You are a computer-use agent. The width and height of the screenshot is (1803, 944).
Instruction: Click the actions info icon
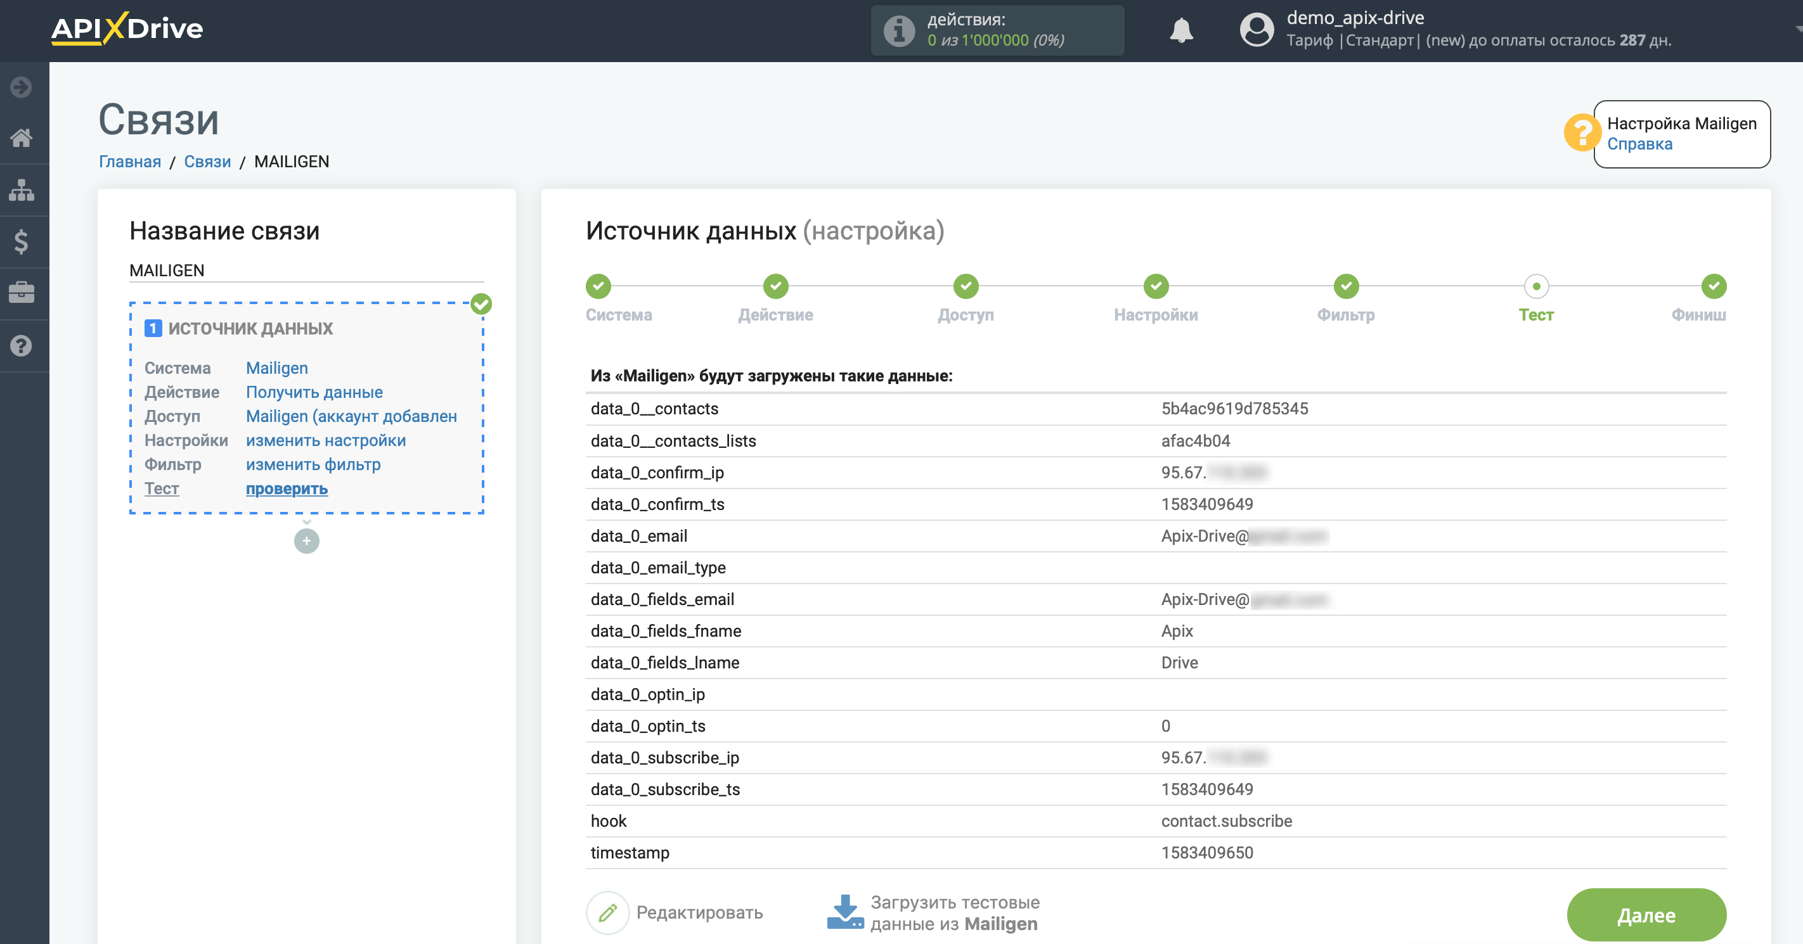click(899, 31)
